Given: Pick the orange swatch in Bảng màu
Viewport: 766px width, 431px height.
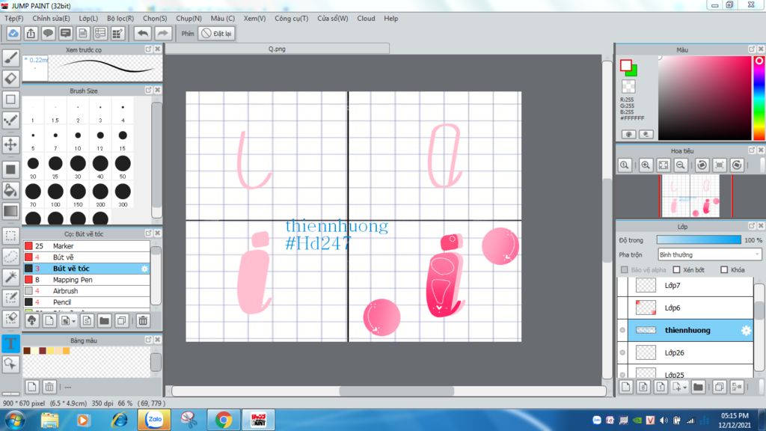Looking at the screenshot, I should click(x=66, y=350).
